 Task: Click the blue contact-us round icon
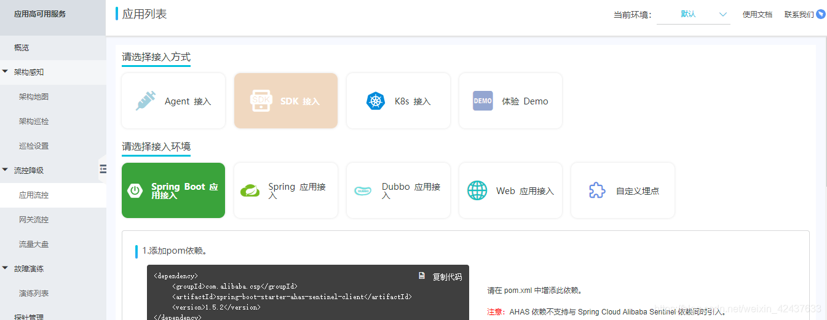pyautogui.click(x=821, y=14)
